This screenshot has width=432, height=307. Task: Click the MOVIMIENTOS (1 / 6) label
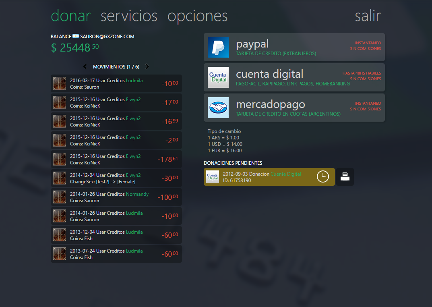(116, 67)
